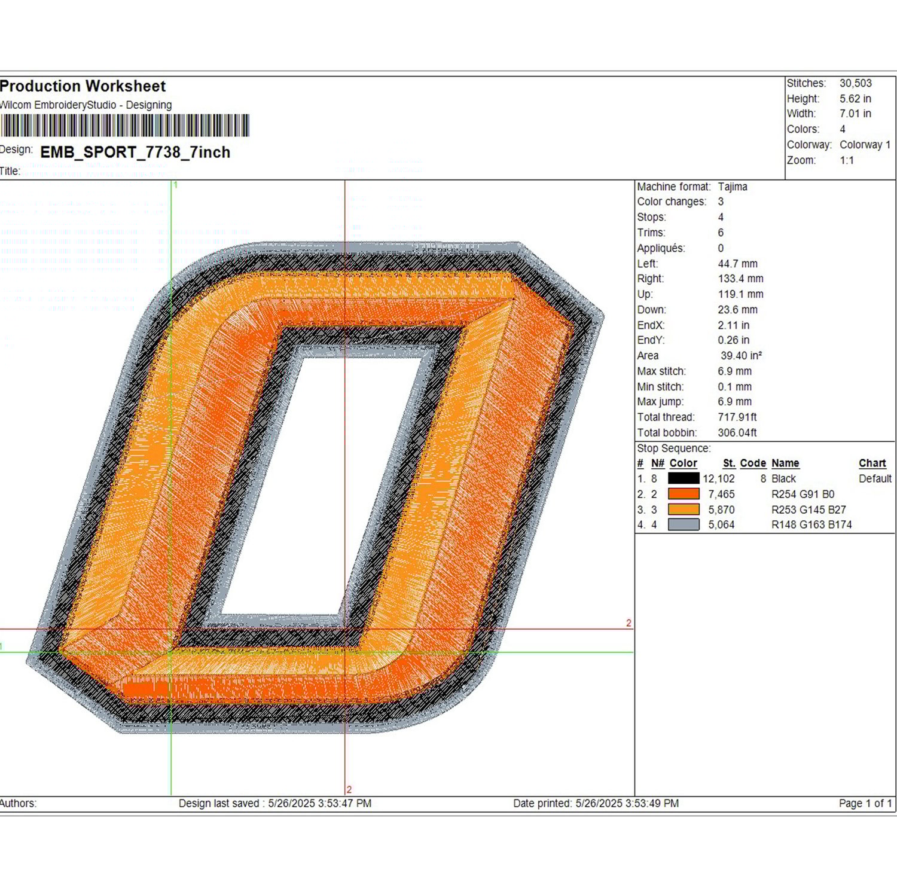Image resolution: width=897 pixels, height=894 pixels.
Task: Click the R254 G91 B0 orange swatch
Action: pyautogui.click(x=684, y=494)
